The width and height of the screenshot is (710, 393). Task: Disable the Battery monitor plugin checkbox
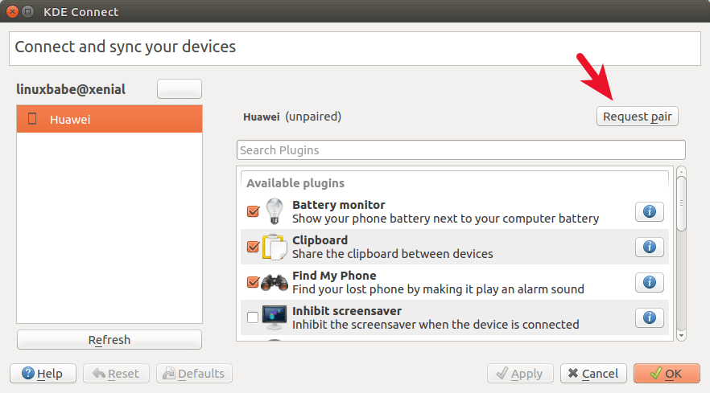tap(253, 211)
